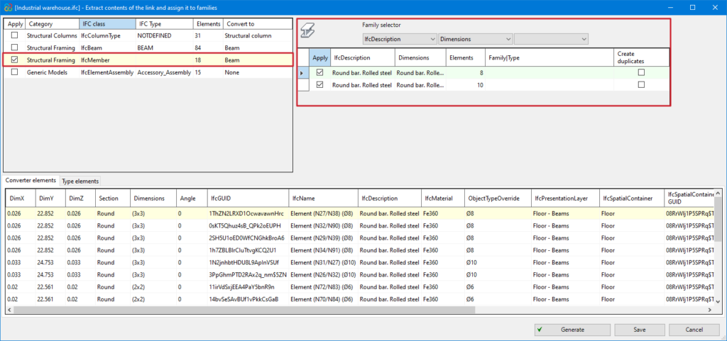The width and height of the screenshot is (727, 341).
Task: Open Convert to cell for IfcMember row
Action: 257,60
